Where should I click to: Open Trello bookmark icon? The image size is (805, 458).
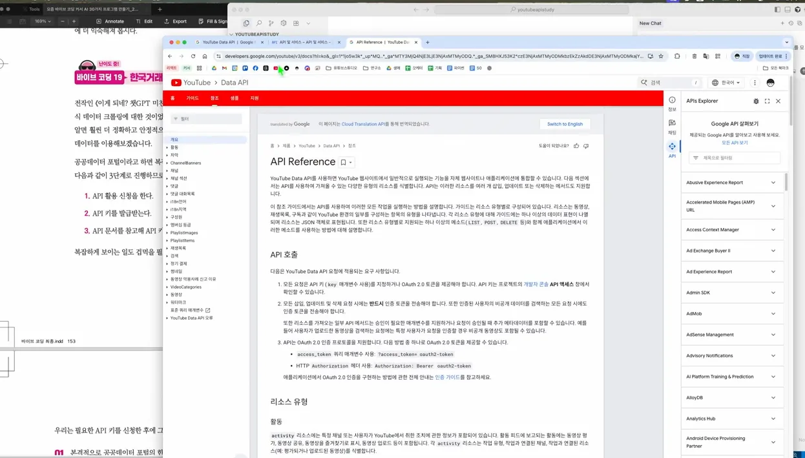245,68
